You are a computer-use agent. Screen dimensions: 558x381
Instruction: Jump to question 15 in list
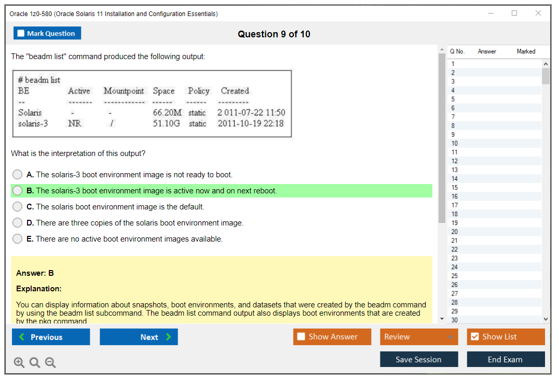pyautogui.click(x=455, y=188)
